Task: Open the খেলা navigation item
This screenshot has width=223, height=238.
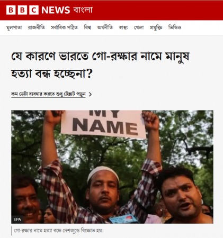Action: pos(139,28)
